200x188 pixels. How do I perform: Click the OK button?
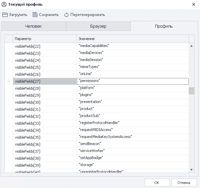point(157,183)
